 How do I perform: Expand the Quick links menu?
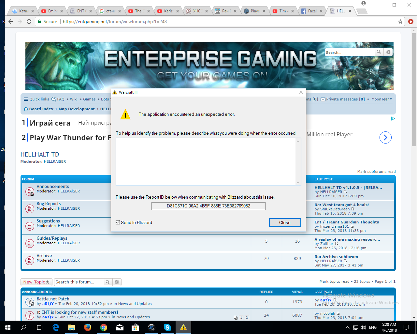pos(36,99)
